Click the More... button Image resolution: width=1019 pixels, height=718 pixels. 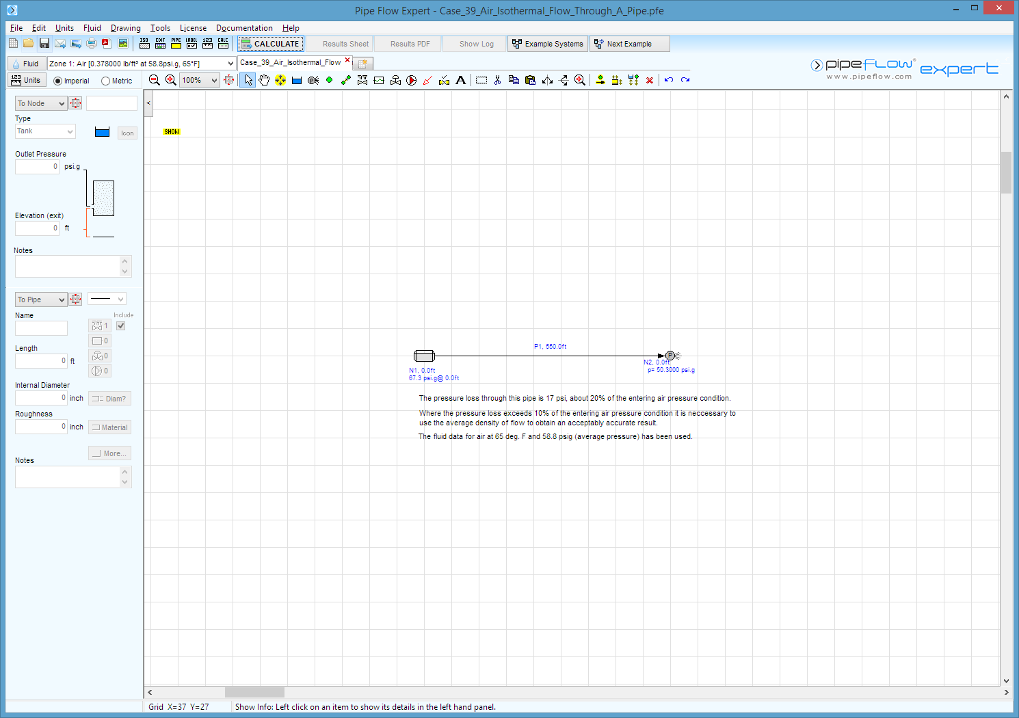pos(109,453)
